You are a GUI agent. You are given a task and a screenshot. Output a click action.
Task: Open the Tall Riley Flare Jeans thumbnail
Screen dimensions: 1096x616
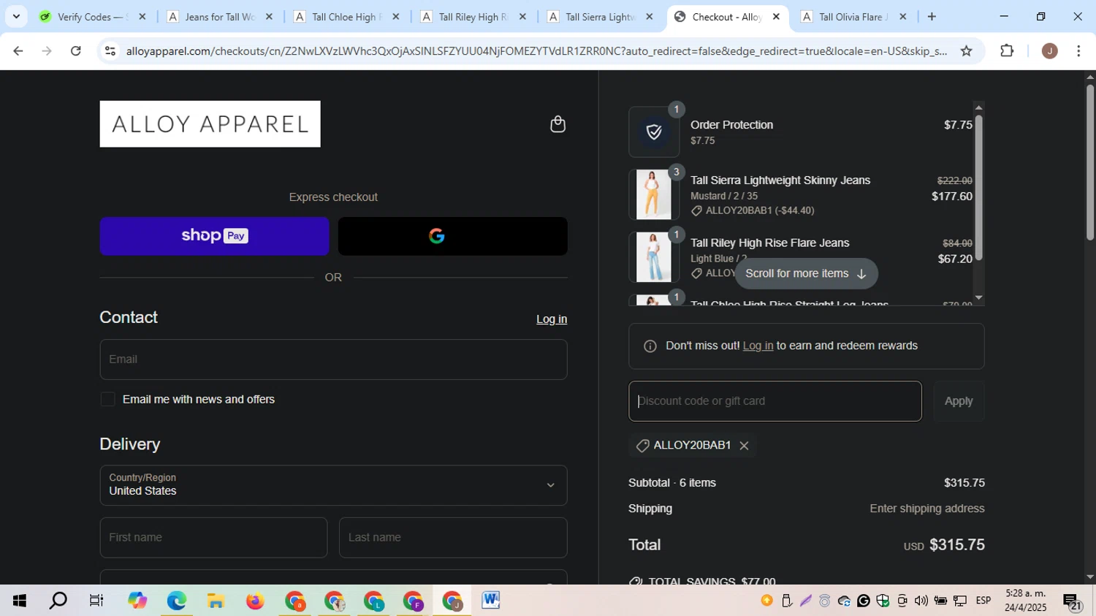[654, 257]
